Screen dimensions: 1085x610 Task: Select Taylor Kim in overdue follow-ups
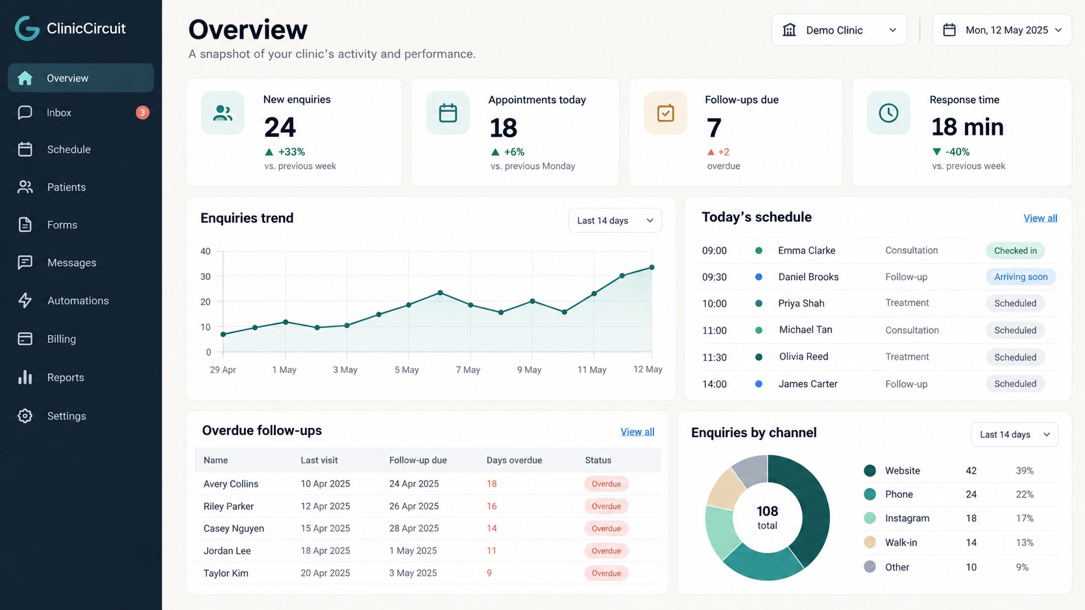pyautogui.click(x=226, y=573)
